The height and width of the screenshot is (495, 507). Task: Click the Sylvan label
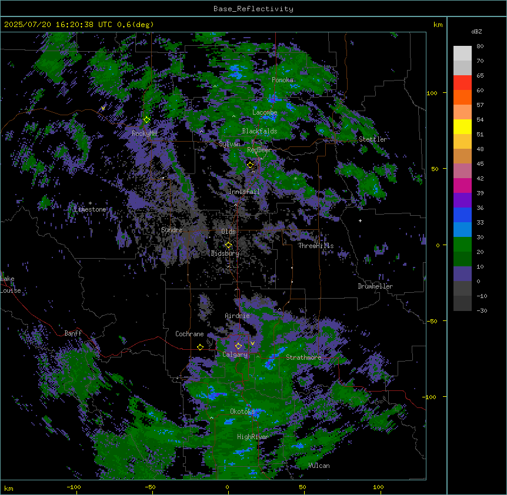(x=229, y=144)
